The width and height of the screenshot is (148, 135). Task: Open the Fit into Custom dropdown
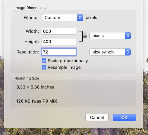[x=62, y=18]
